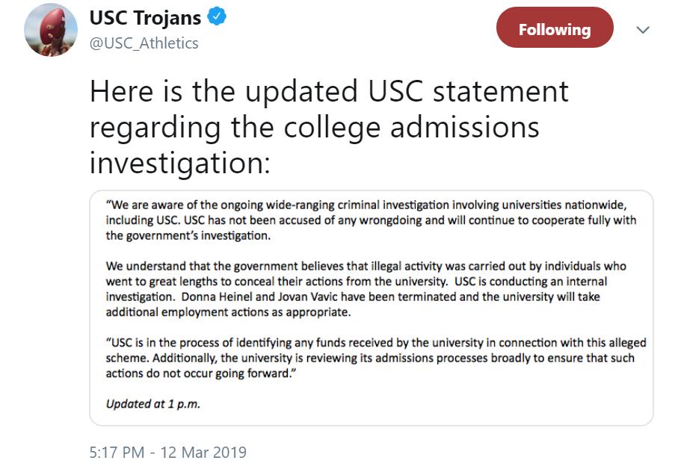The height and width of the screenshot is (472, 681).
Task: Click the 'additional employment actions as appropriate' line
Action: coord(228,312)
